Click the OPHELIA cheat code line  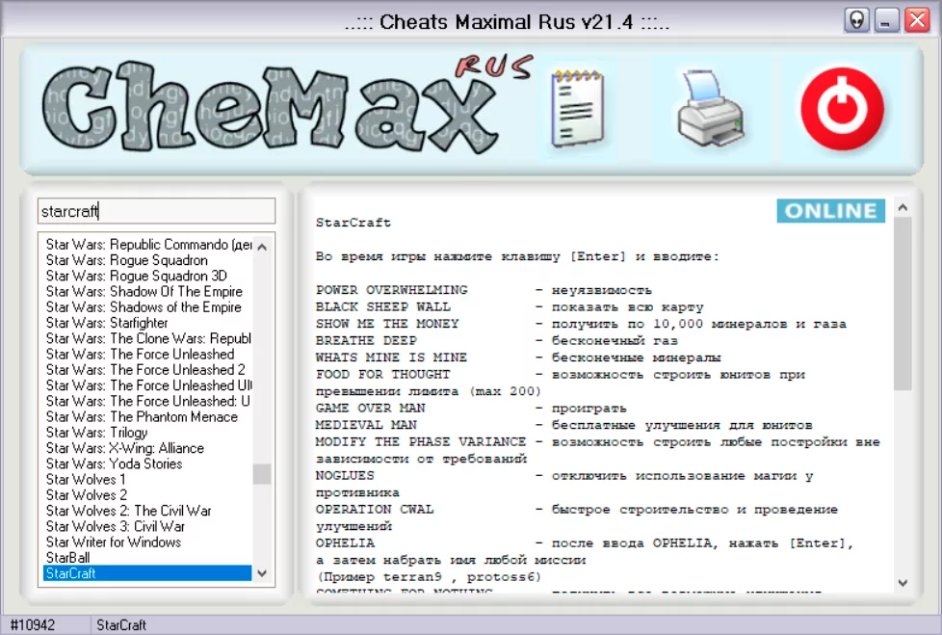coord(586,542)
